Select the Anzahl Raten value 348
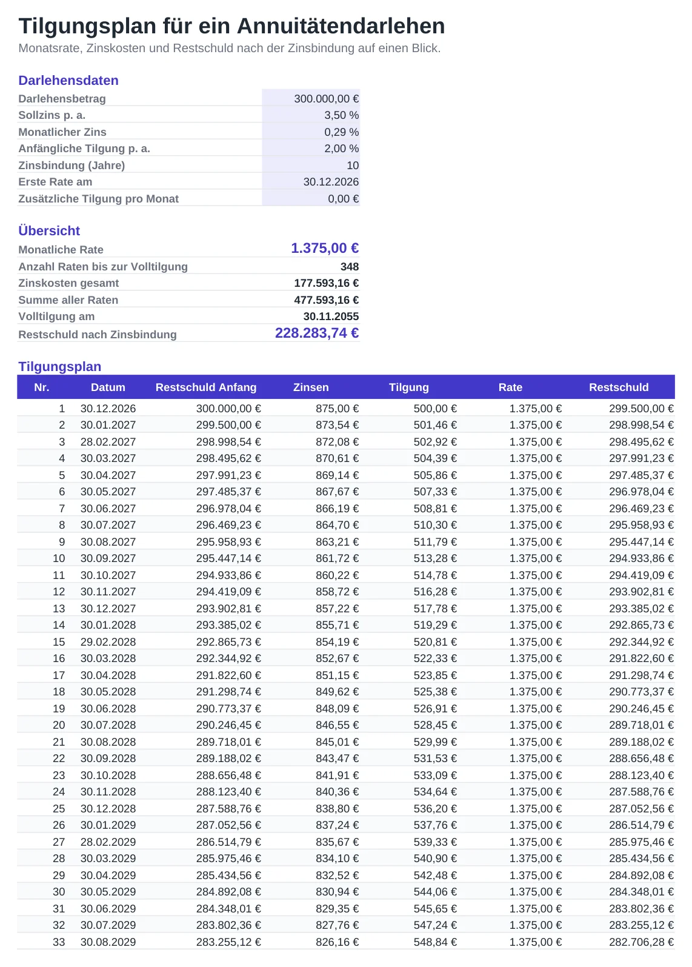 (350, 267)
